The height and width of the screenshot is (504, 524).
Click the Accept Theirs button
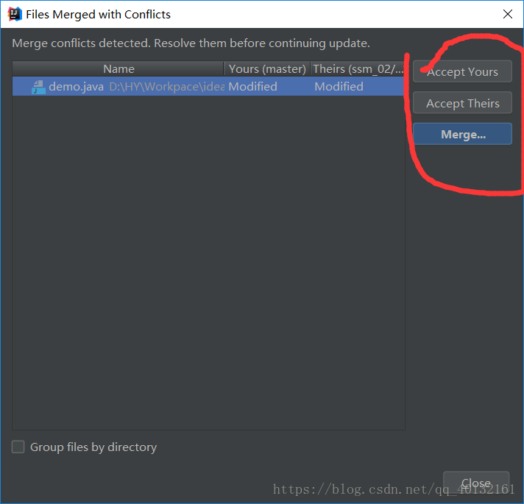462,103
